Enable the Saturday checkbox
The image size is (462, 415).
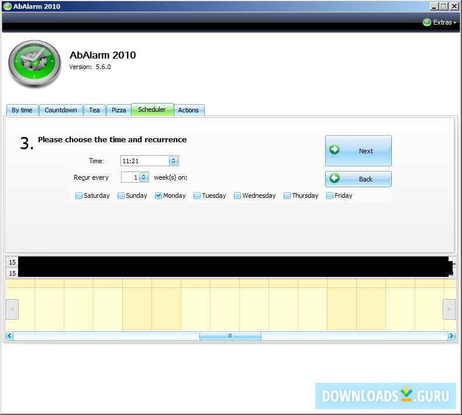(x=79, y=196)
